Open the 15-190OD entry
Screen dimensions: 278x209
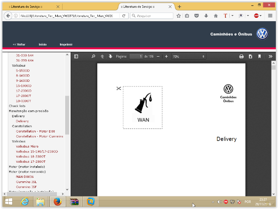23,86
